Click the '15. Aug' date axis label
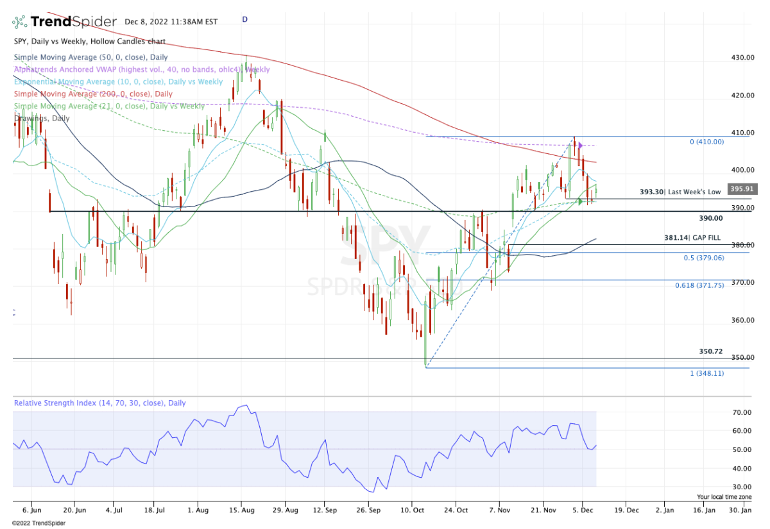Image resolution: width=770 pixels, height=529 pixels. click(241, 511)
